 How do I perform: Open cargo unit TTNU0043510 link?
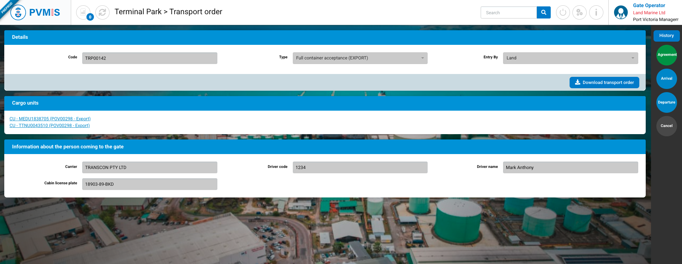tap(49, 126)
